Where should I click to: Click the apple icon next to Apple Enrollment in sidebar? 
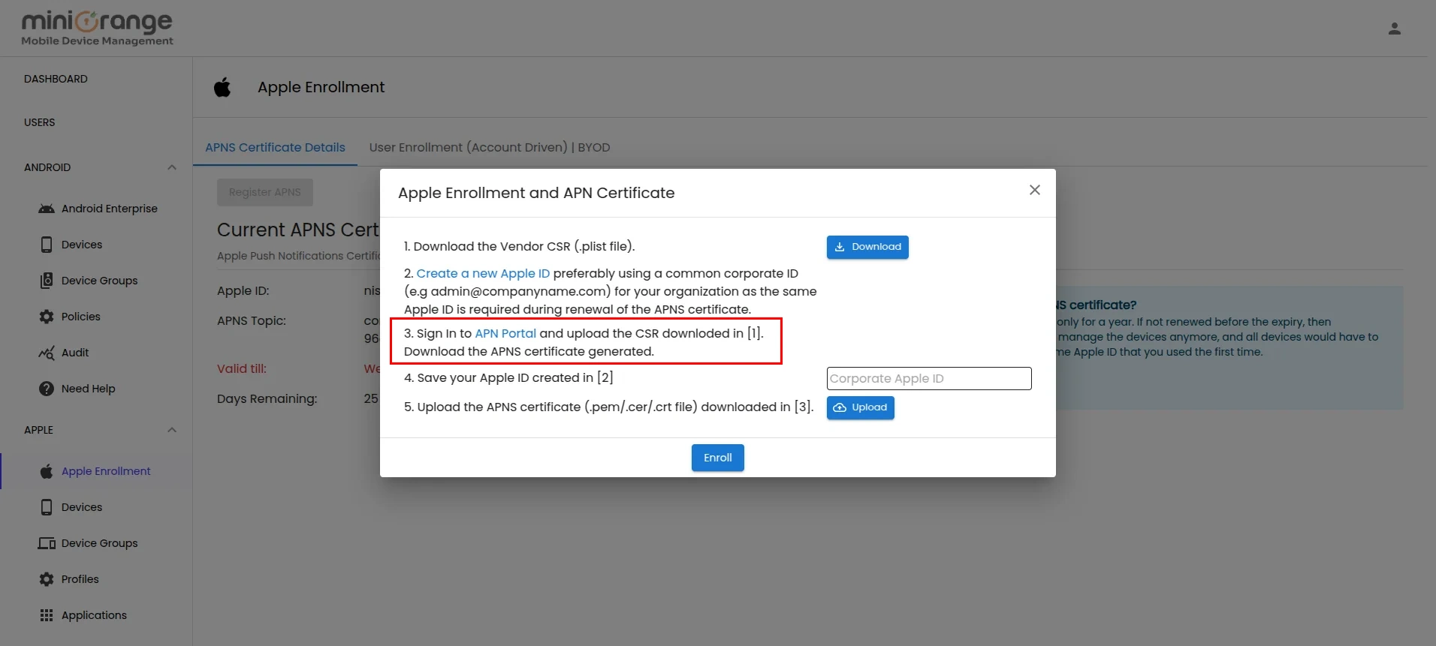pyautogui.click(x=47, y=471)
